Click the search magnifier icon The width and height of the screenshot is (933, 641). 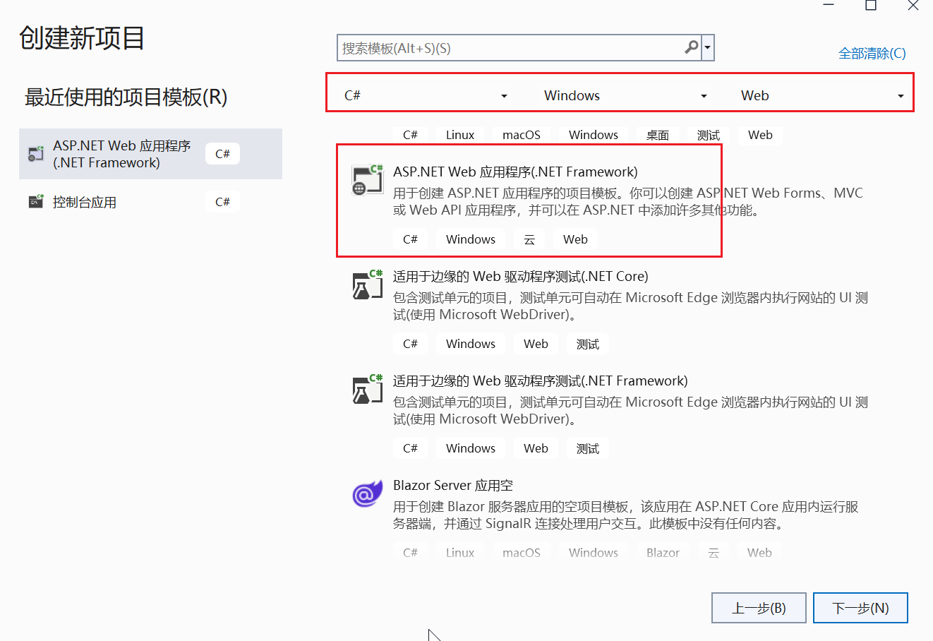tap(692, 47)
